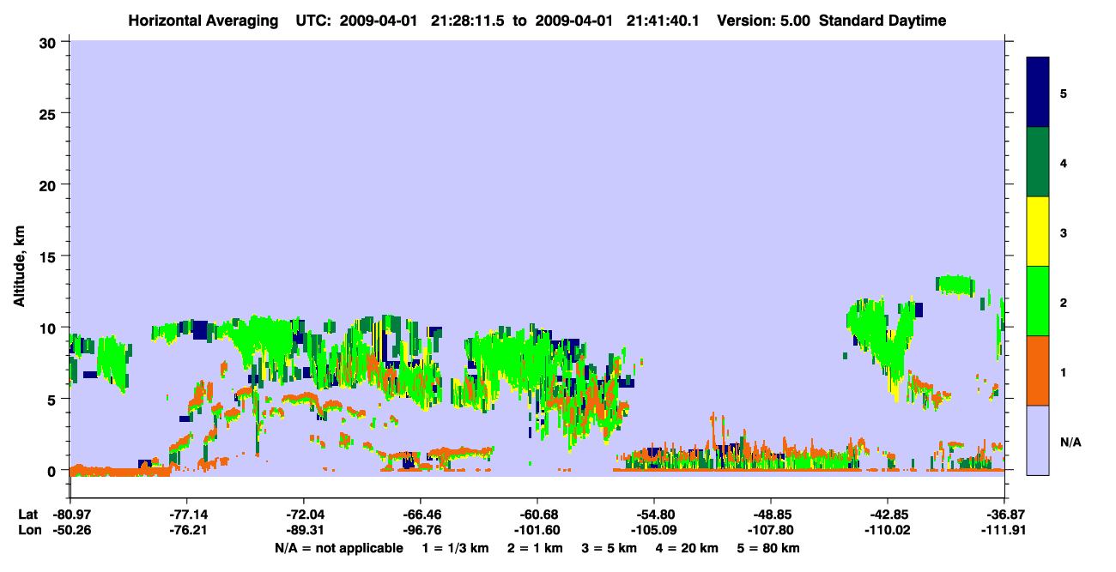
Task: Click the longitude tick label -96.76
Action: click(x=420, y=530)
